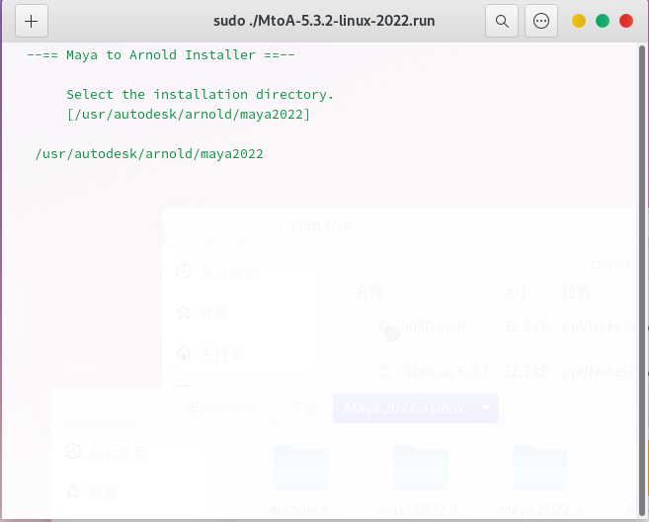The height and width of the screenshot is (522, 649).
Task: Expand the Maya 2022.3 Linux path dropdown arrow
Action: point(486,407)
